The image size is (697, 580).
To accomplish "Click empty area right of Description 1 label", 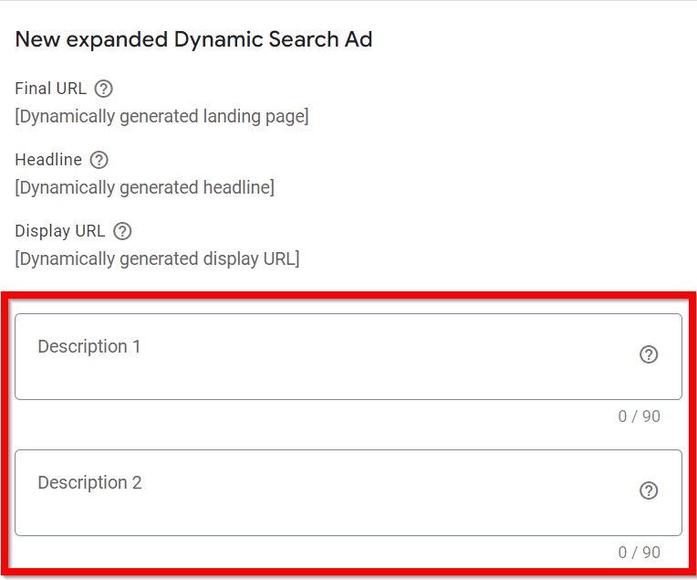I will click(x=383, y=347).
